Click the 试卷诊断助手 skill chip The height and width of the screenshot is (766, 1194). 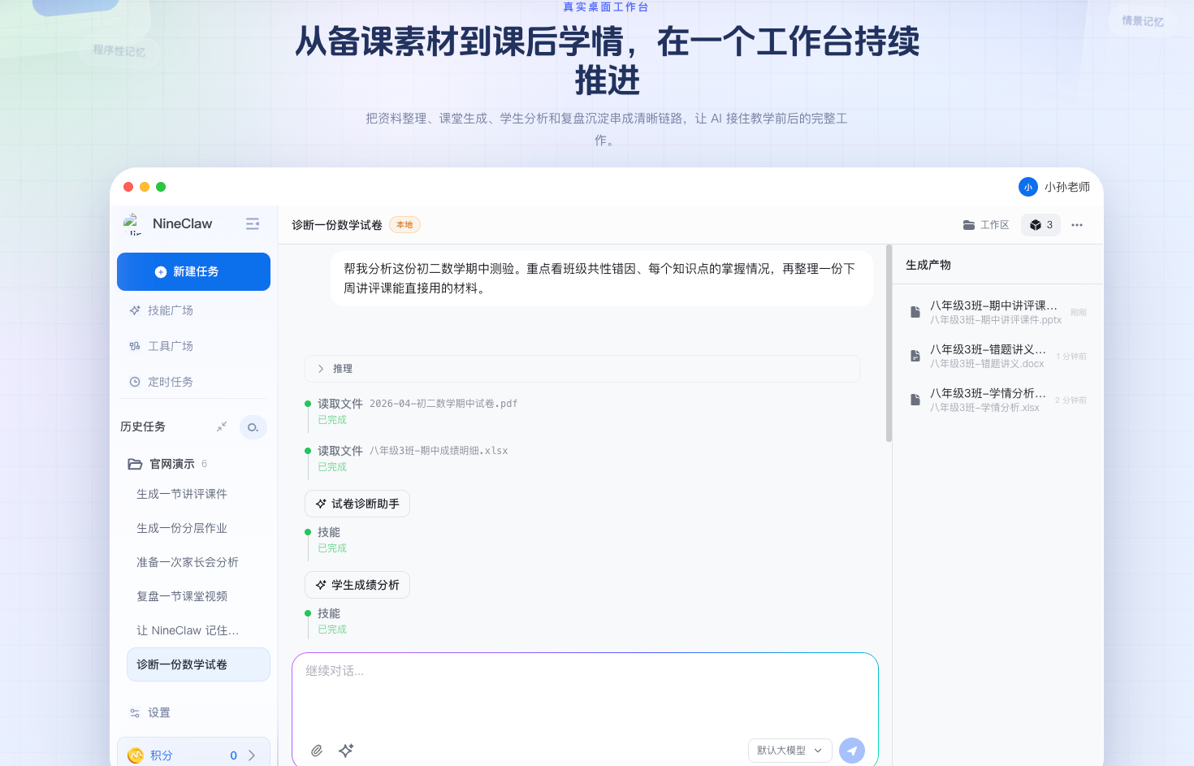click(x=357, y=504)
